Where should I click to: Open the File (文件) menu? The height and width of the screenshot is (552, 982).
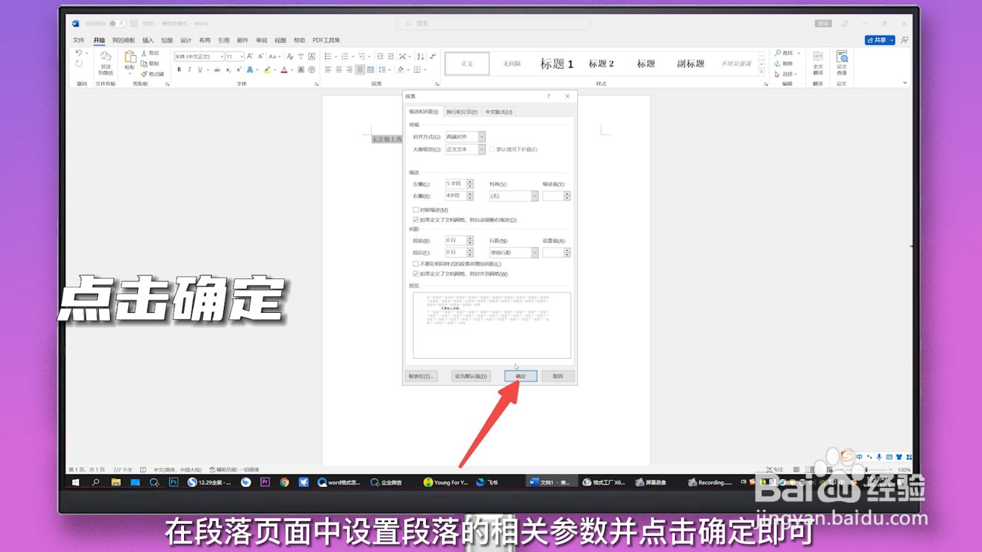pos(79,40)
